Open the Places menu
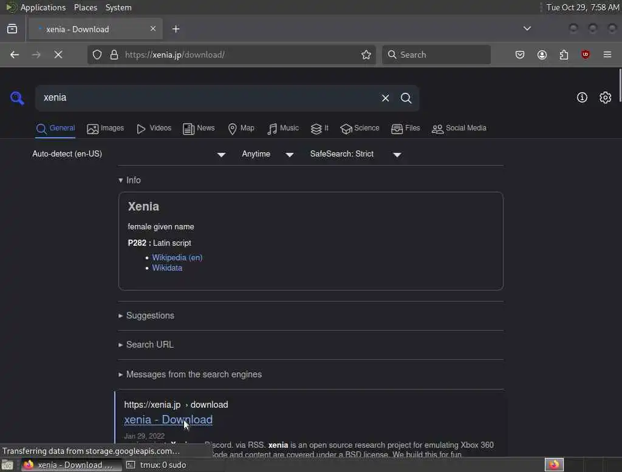622x472 pixels. coord(86,7)
